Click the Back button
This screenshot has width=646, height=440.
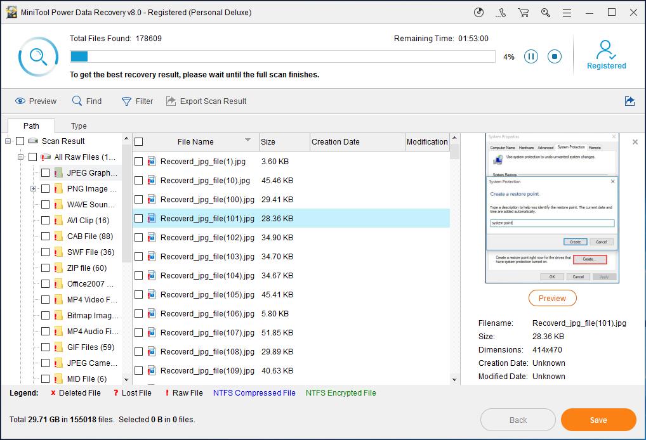pos(518,420)
